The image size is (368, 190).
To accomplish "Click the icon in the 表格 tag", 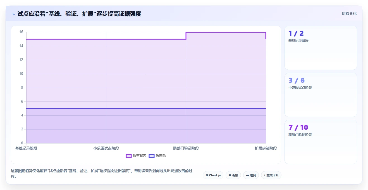I will point(230,176).
